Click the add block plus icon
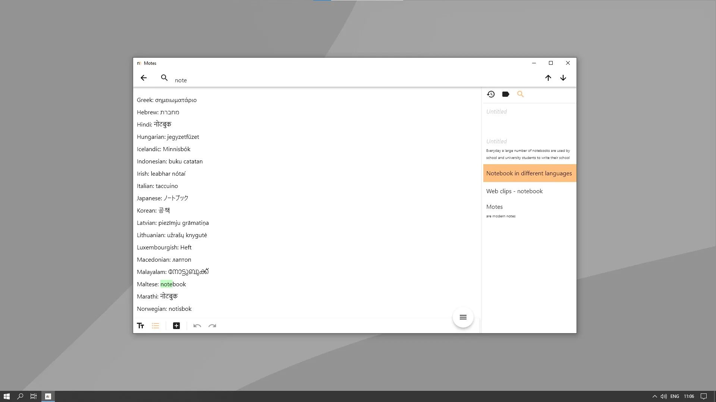This screenshot has height=402, width=716. click(176, 326)
